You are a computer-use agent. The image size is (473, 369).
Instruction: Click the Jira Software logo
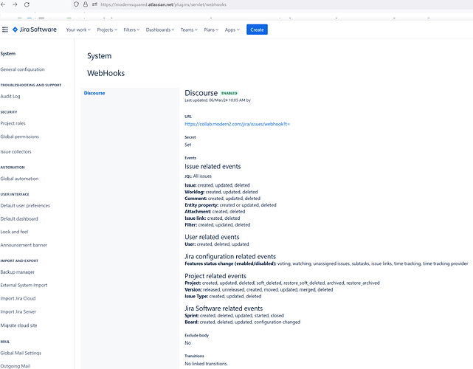pos(35,30)
